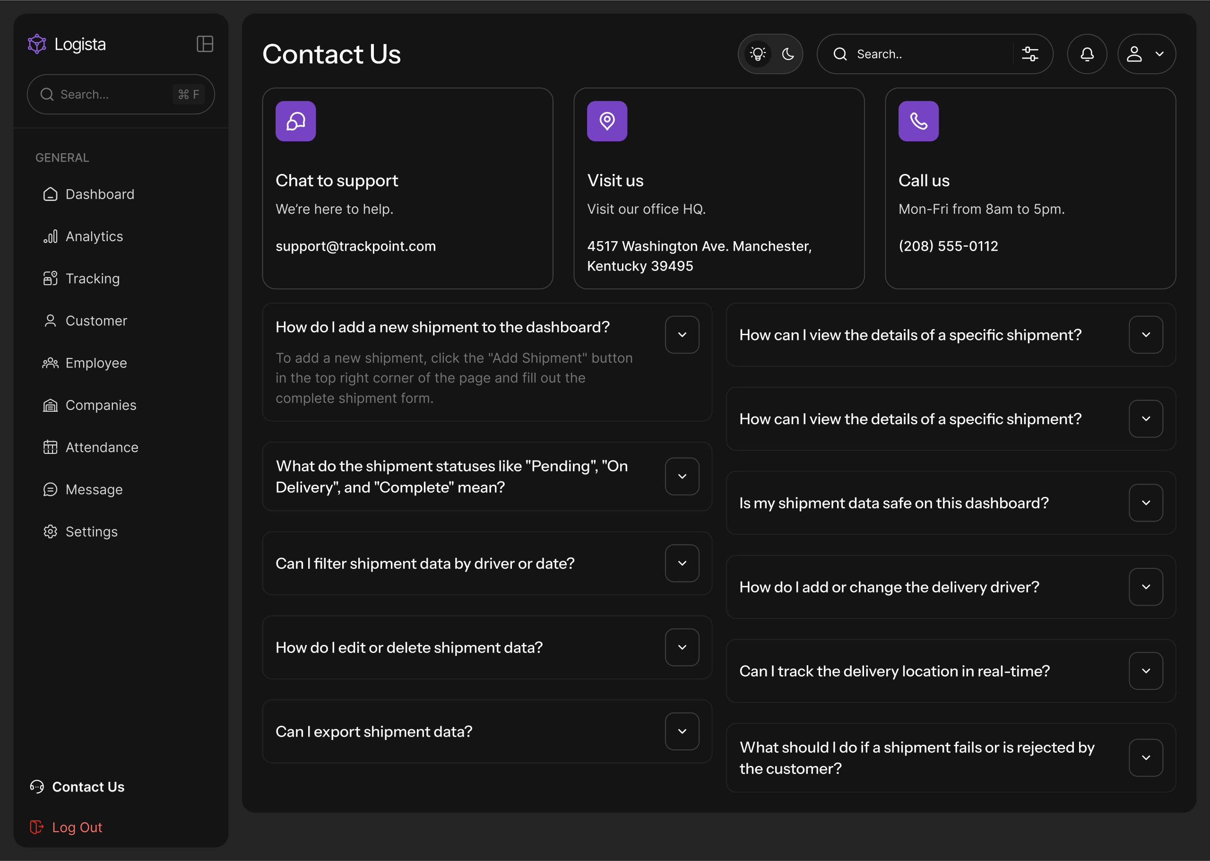Click the Contact Us headset icon

coord(37,787)
